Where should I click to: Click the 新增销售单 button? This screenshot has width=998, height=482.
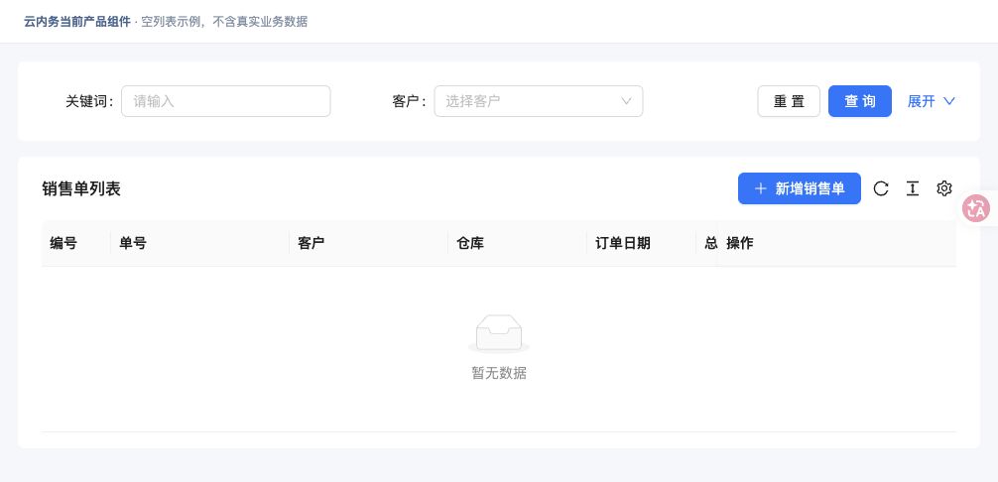(800, 188)
